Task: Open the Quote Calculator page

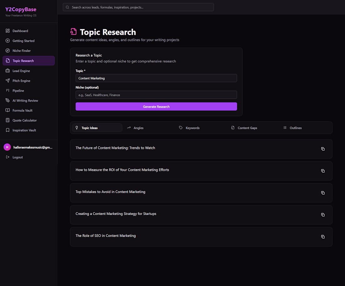Action: (x=24, y=120)
